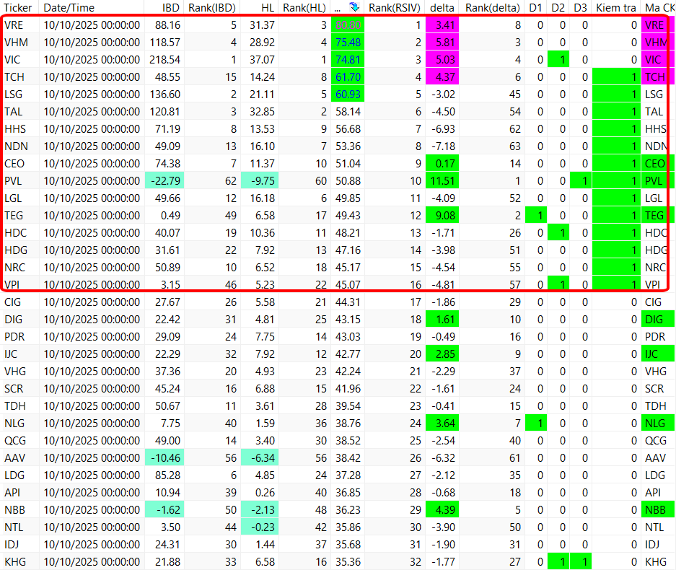Viewport: 676px width, 570px height.
Task: Select VHM in the Ticker column
Action: (16, 43)
